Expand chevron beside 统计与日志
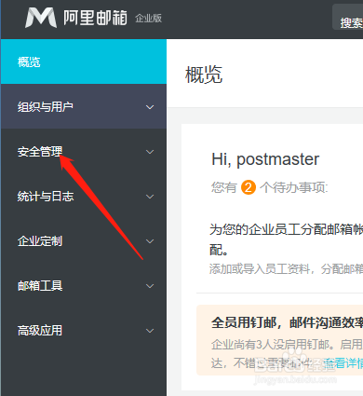Screen dimensions: 363x396 150,197
